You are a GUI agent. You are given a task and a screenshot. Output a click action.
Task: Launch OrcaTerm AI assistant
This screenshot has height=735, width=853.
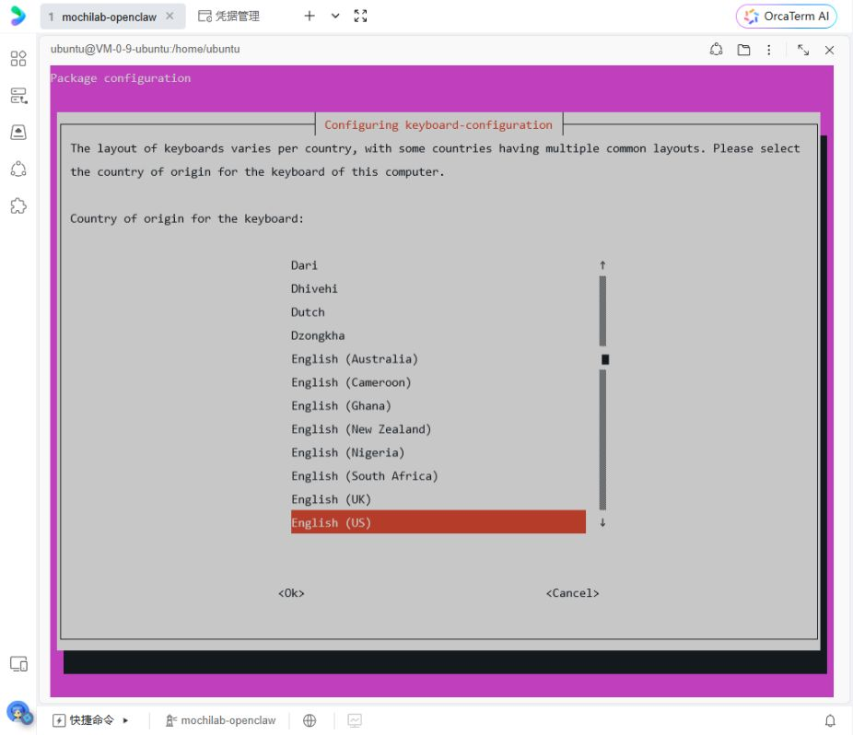[786, 17]
